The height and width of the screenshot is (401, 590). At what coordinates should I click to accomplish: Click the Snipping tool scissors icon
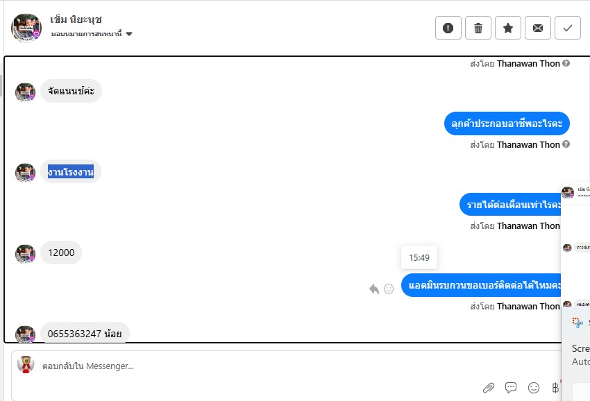[578, 323]
